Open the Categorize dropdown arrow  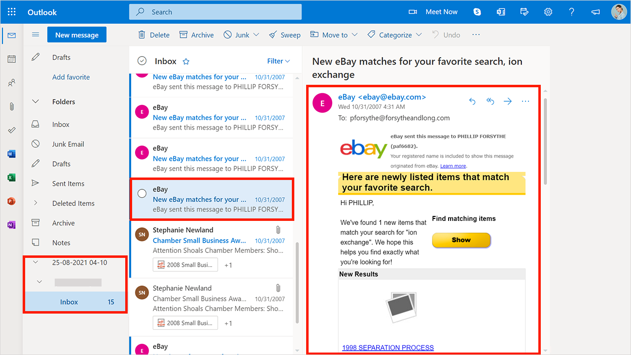click(419, 35)
